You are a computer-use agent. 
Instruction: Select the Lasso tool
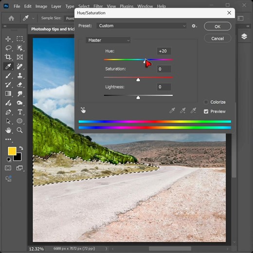tap(8, 48)
